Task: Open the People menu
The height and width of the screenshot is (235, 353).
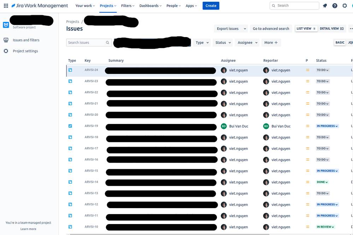Action: (173, 6)
